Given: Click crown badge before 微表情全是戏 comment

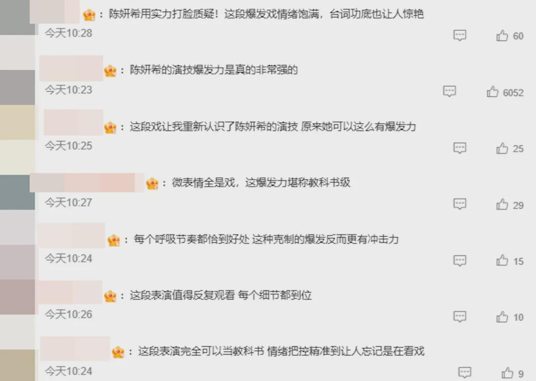Looking at the screenshot, I should pos(152,184).
